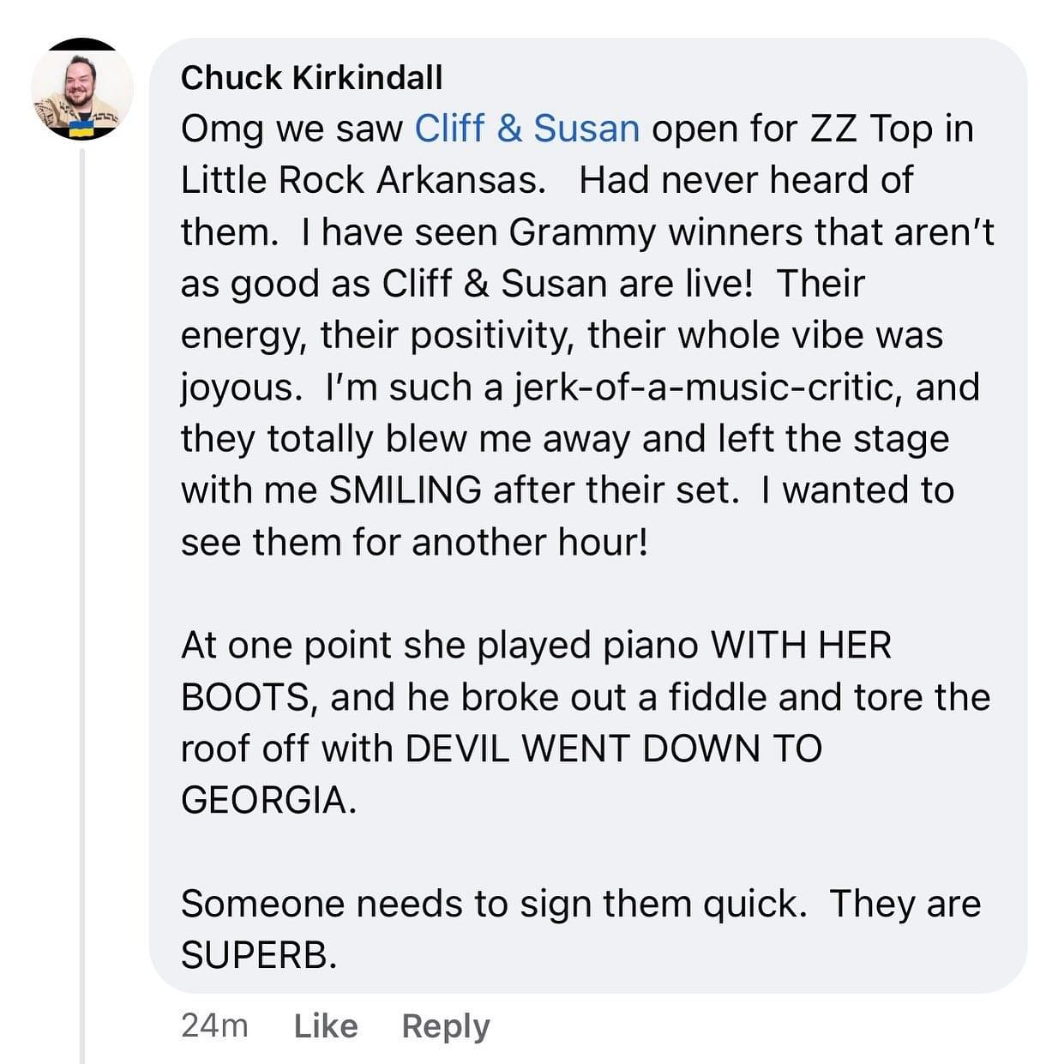The width and height of the screenshot is (1064, 1064).
Task: Click the word GEORGIA in the comment
Action: [x=268, y=800]
